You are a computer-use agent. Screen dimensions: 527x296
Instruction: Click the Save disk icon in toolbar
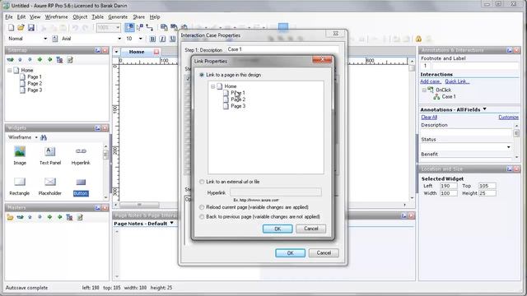coord(31,27)
